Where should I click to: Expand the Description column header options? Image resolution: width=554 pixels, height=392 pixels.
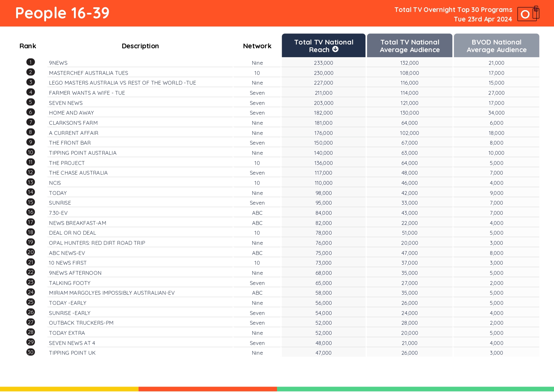(140, 46)
